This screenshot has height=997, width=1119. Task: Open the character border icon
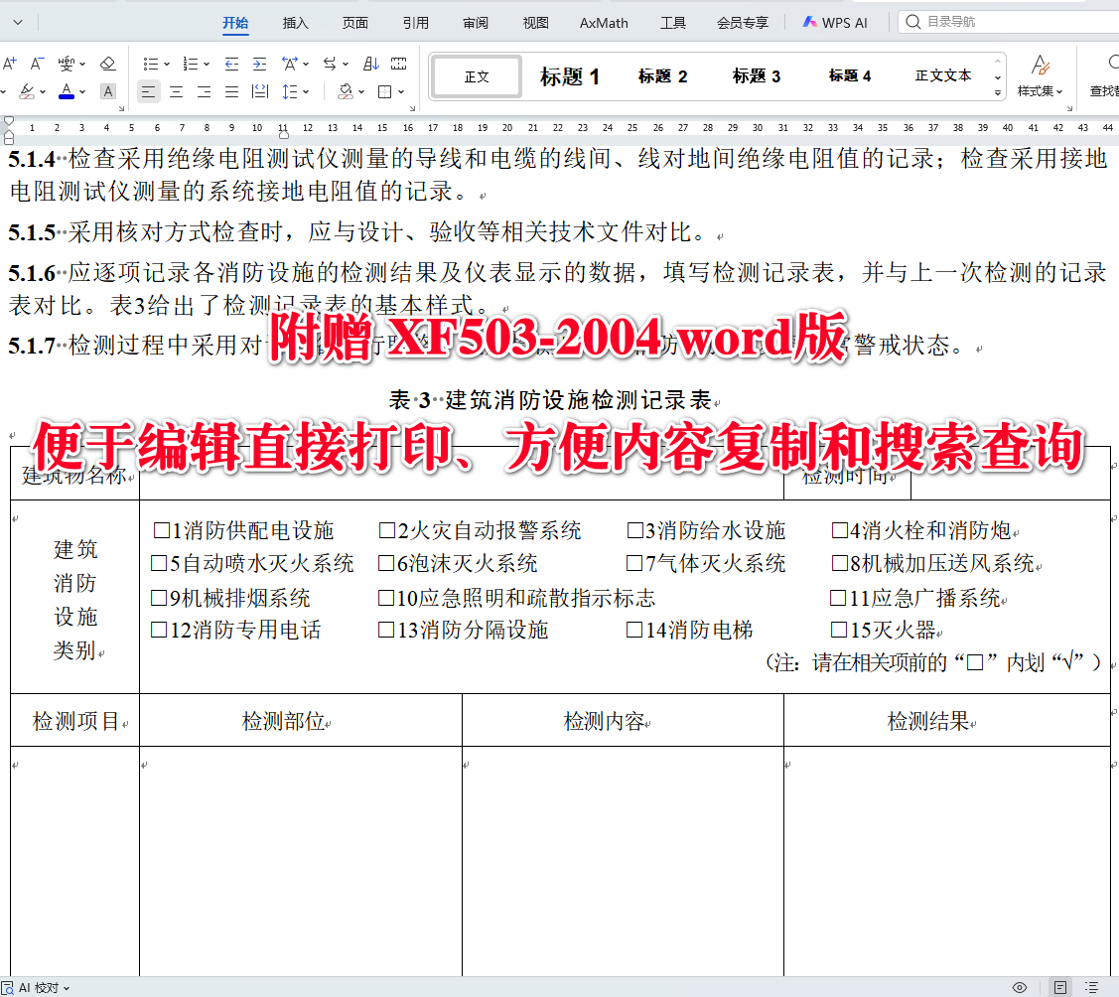pos(107,90)
